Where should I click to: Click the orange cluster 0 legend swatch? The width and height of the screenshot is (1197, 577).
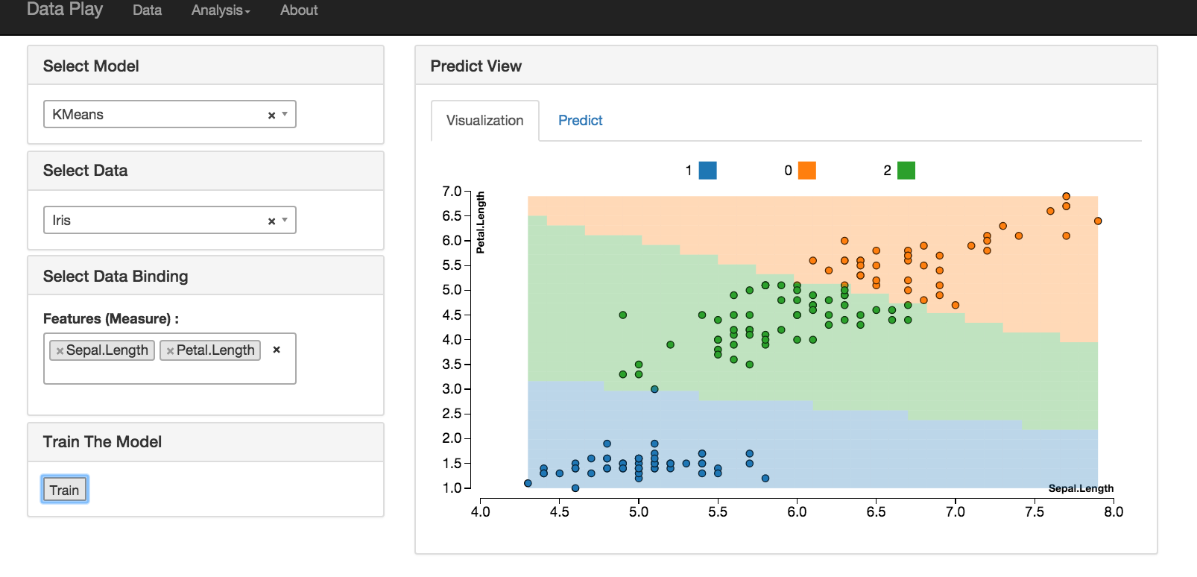coord(807,171)
